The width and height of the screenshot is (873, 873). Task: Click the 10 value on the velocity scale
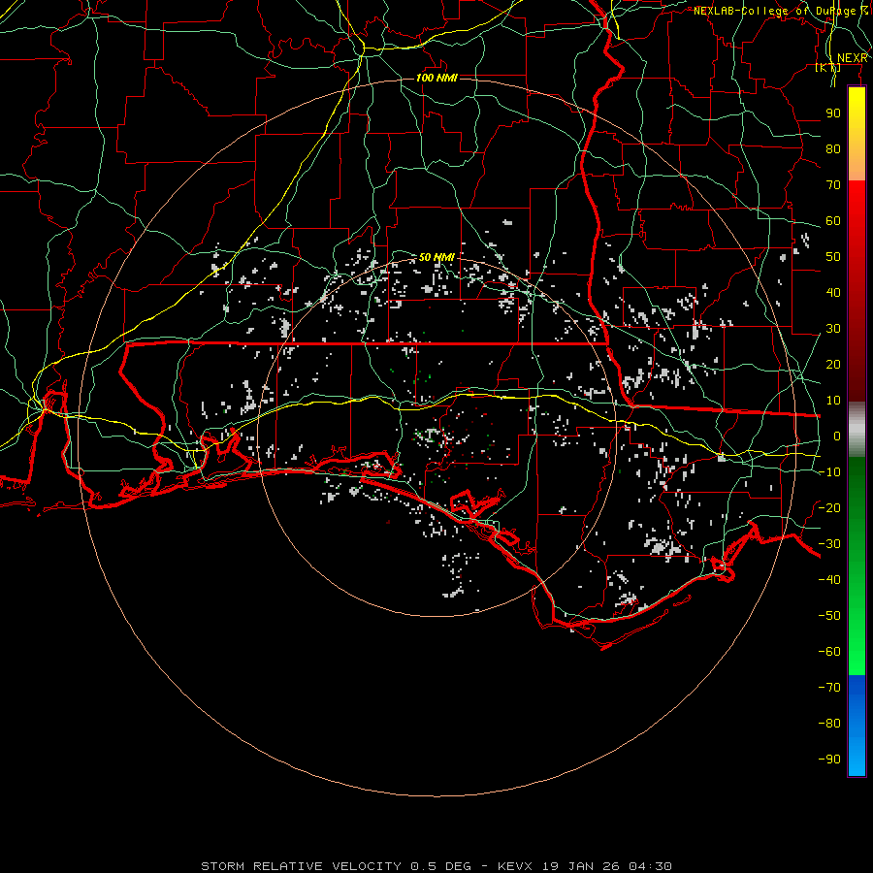(833, 401)
